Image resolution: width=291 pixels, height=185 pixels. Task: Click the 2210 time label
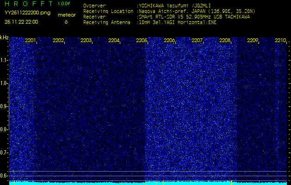pyautogui.click(x=280, y=40)
